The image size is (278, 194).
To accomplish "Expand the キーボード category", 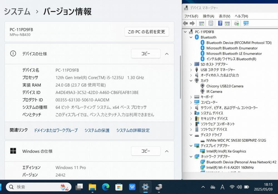I will coord(191,97).
